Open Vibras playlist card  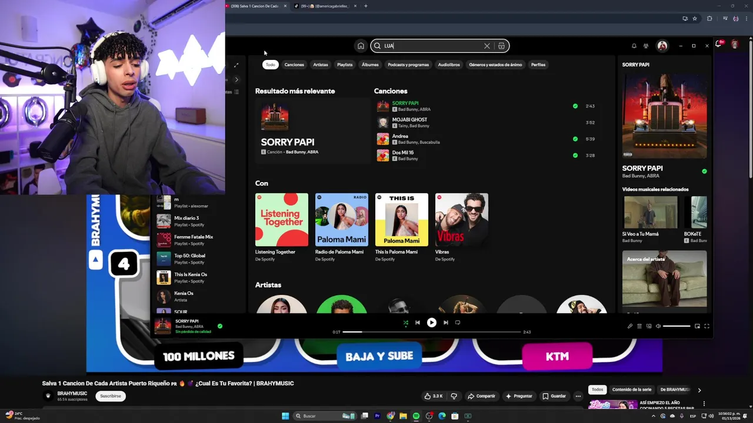tap(462, 227)
